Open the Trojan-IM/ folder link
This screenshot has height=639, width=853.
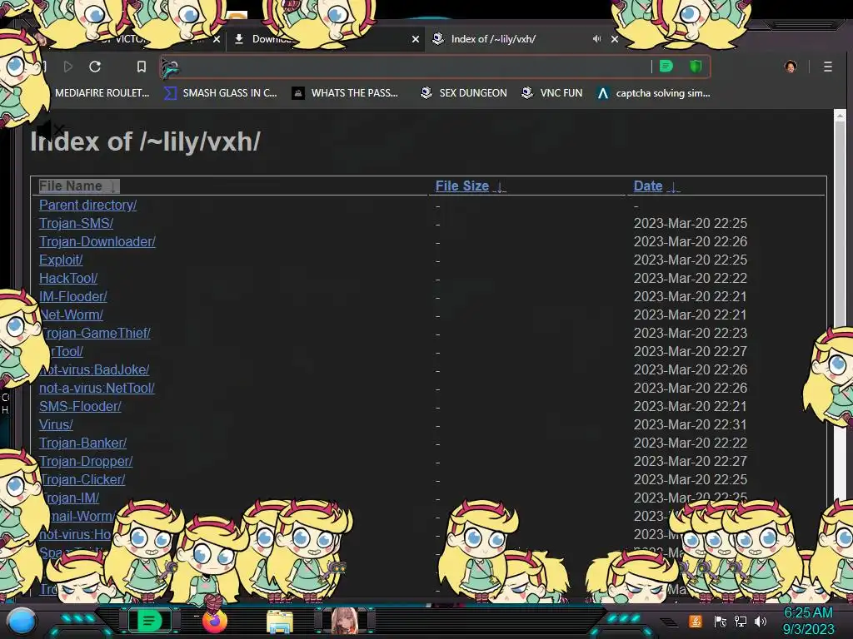(70, 498)
